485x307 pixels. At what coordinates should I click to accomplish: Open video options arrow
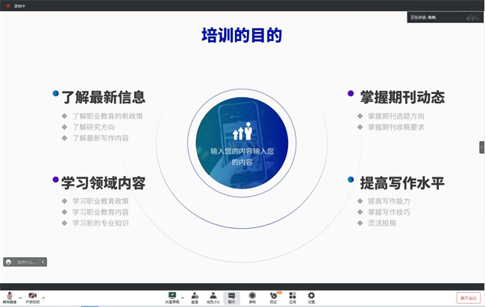tap(43, 298)
